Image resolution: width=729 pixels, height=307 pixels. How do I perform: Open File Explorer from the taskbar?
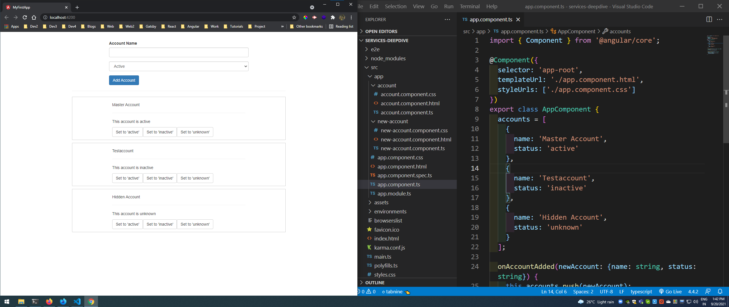point(21,301)
